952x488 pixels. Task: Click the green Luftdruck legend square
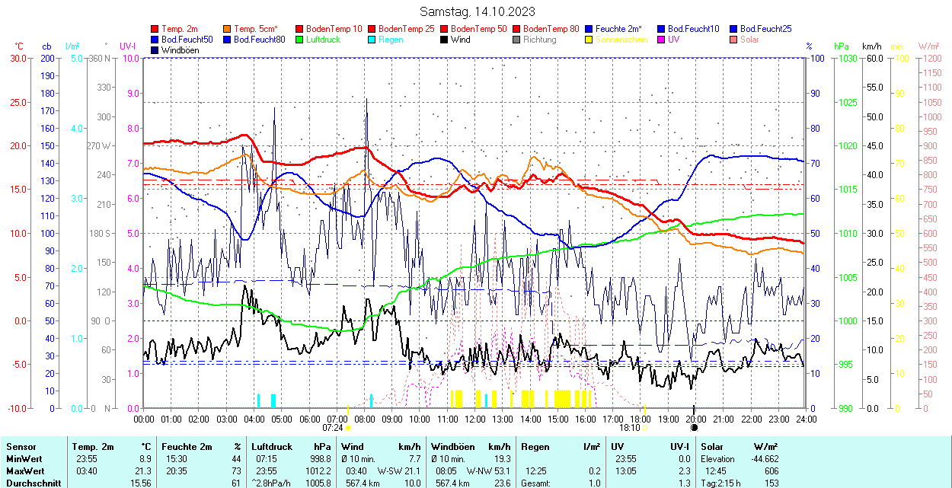(x=299, y=40)
